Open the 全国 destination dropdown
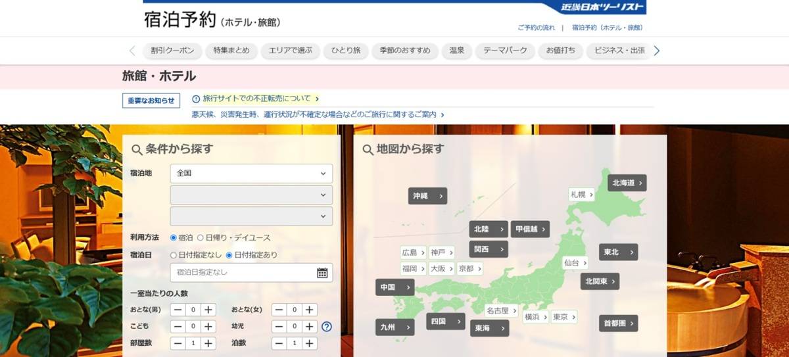789x357 pixels. pyautogui.click(x=251, y=174)
